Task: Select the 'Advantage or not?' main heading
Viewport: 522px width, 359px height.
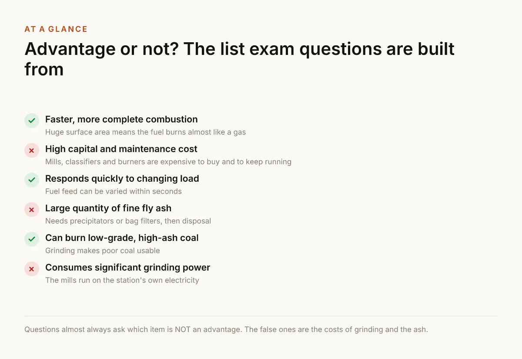Action: 240,59
